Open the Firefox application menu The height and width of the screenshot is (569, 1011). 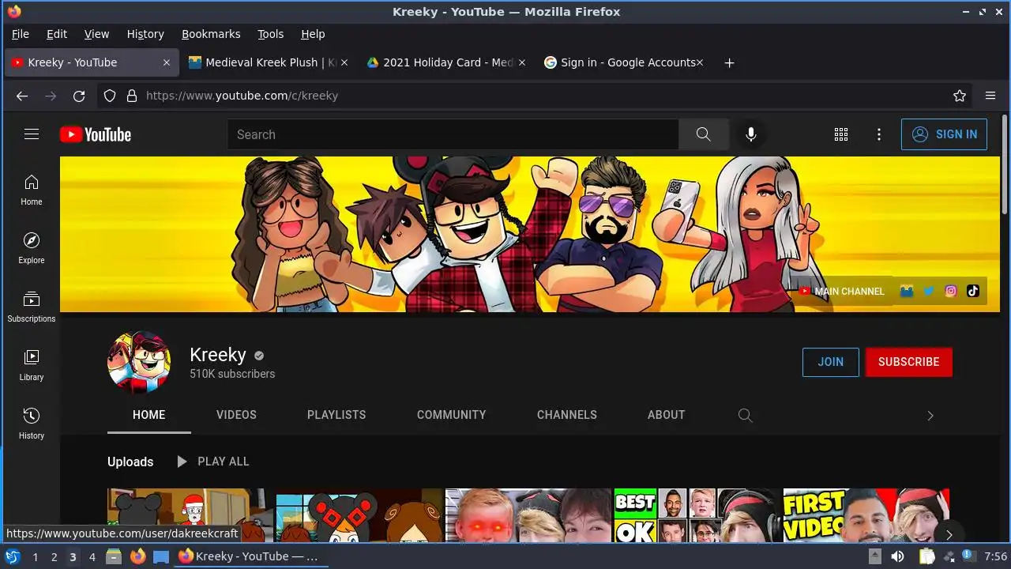pyautogui.click(x=990, y=96)
